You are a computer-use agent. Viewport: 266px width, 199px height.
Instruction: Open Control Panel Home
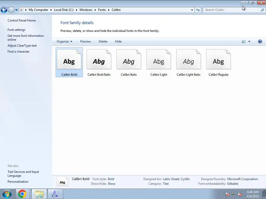click(22, 20)
